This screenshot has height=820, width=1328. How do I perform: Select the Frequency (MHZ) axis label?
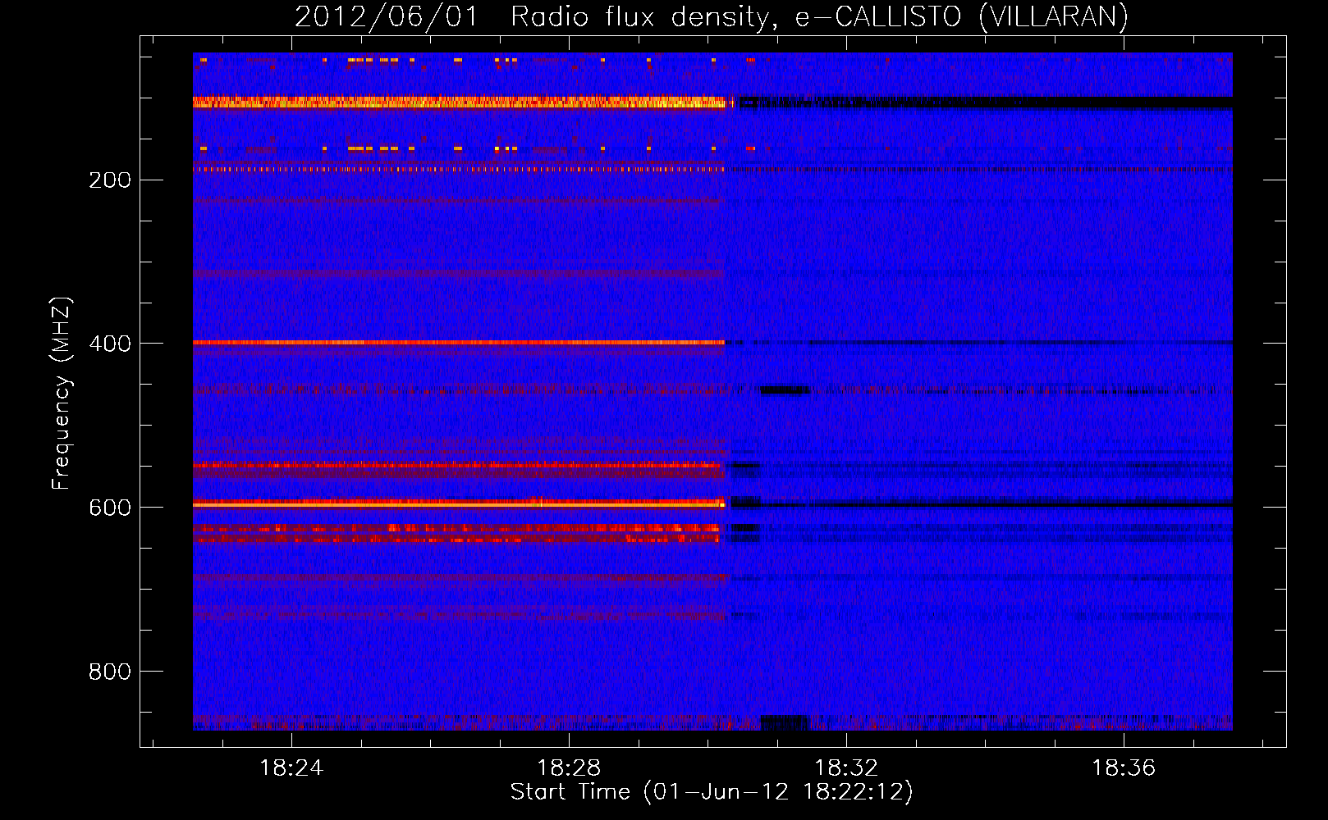point(62,393)
